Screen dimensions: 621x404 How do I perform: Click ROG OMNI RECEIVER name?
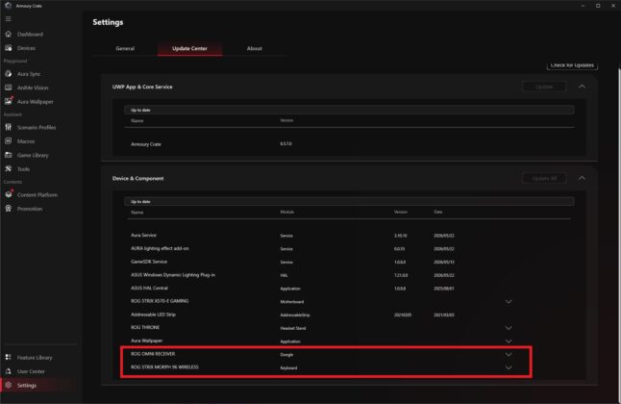click(x=153, y=354)
